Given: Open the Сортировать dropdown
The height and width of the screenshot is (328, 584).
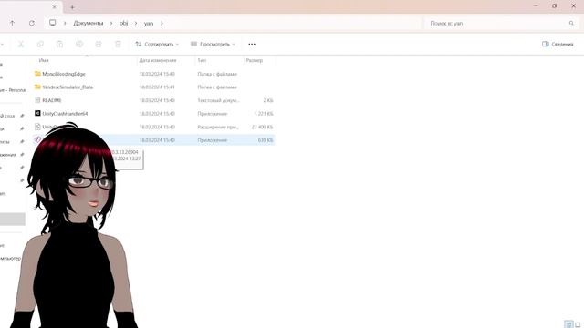Looking at the screenshot, I should 157,45.
